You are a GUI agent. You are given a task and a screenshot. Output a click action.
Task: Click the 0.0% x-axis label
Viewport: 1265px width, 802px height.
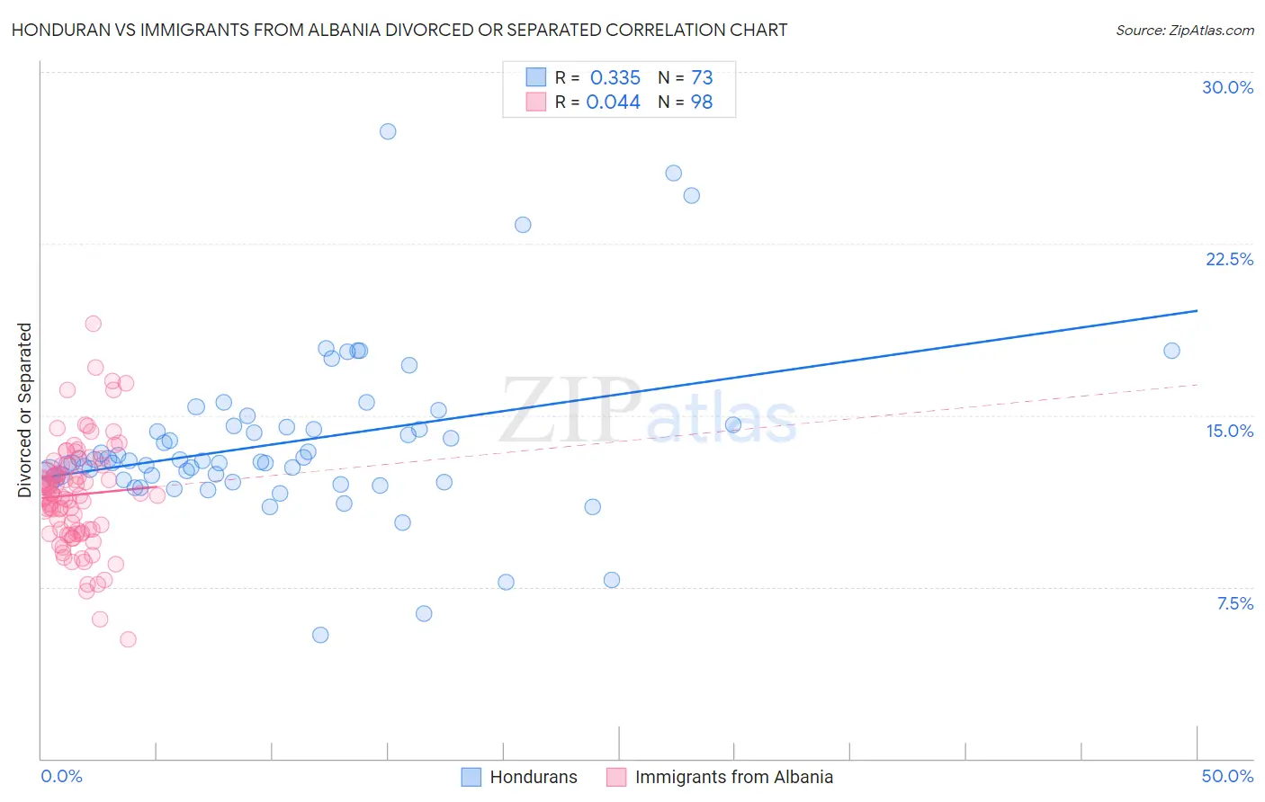tap(61, 776)
